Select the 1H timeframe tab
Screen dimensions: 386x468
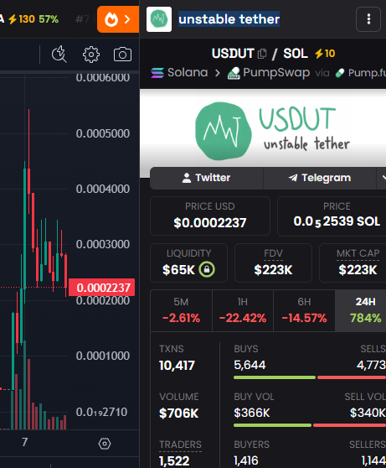tap(243, 310)
